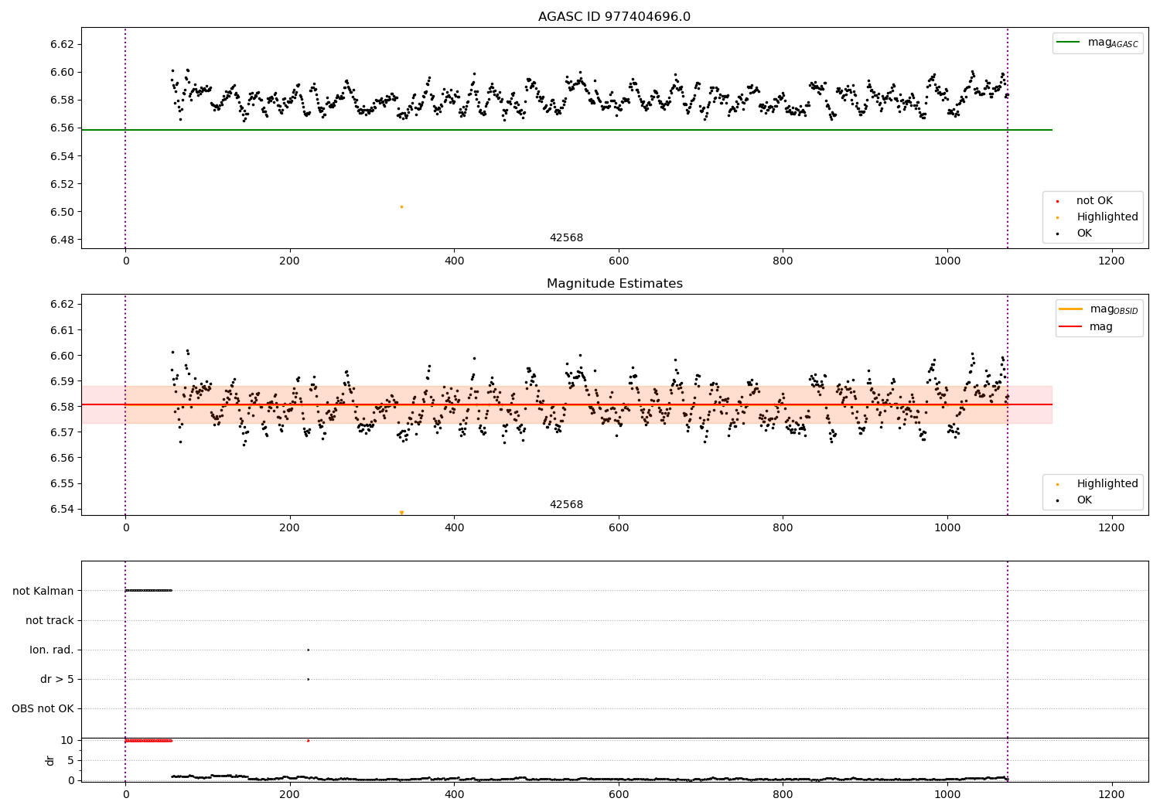Click the '5' tick label on dr axis
1160x812 pixels.
point(70,760)
